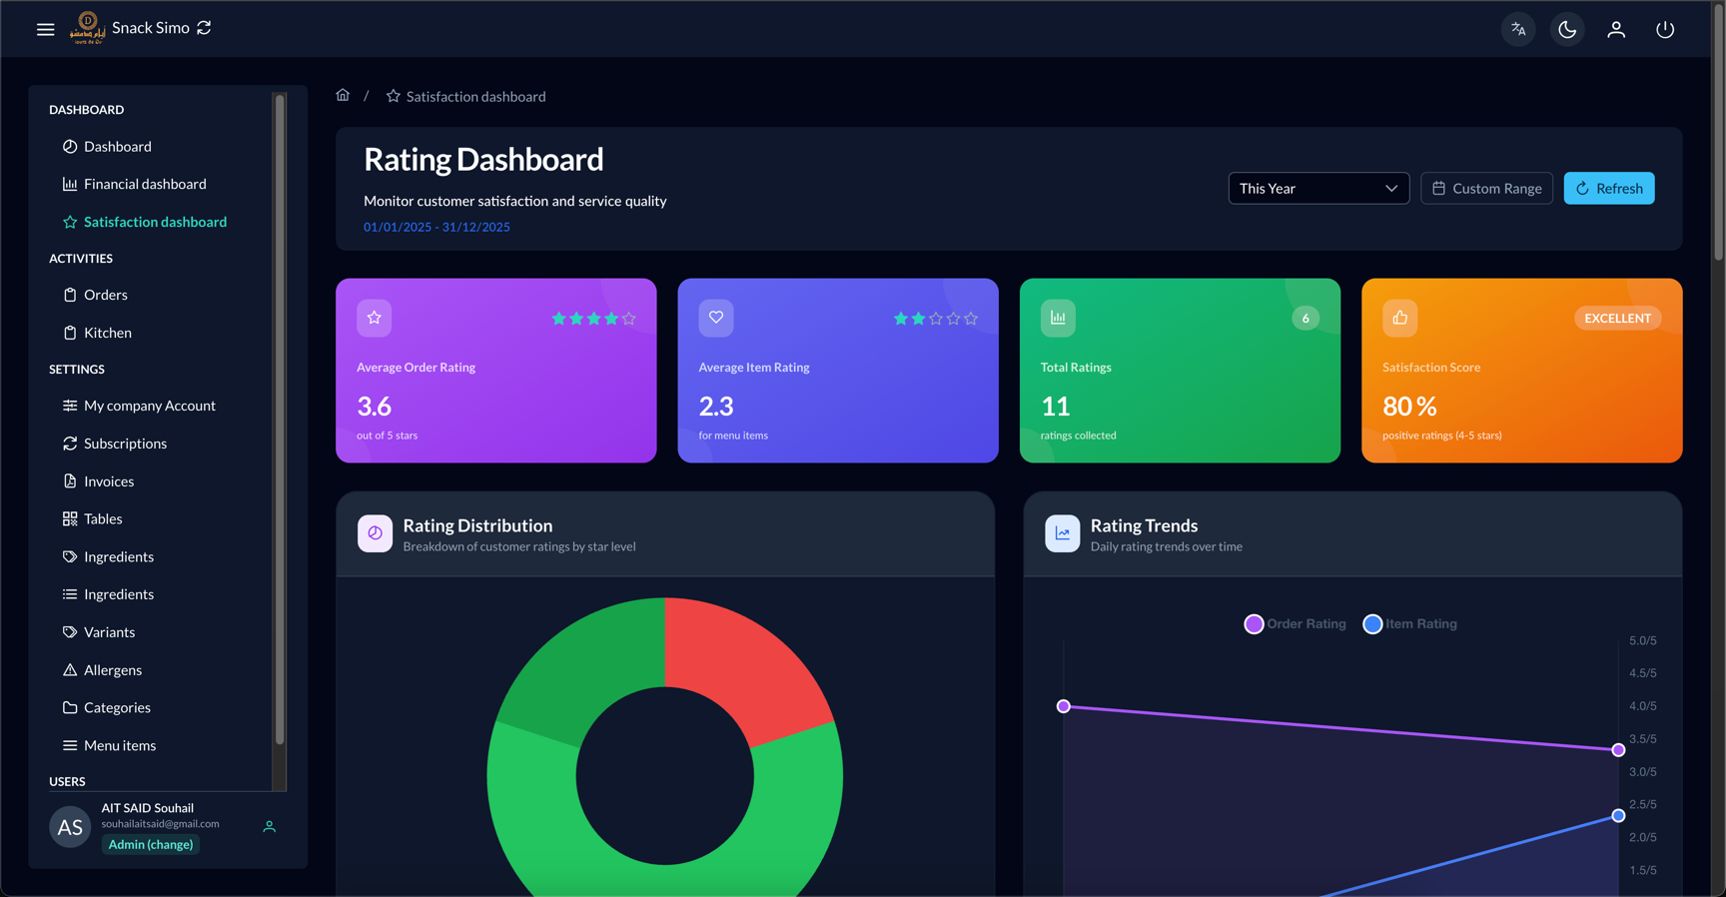Toggle dark mode with the moon icon
1726x897 pixels.
coord(1567,29)
